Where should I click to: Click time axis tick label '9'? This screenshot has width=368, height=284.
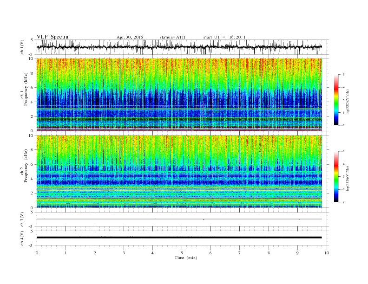pyautogui.click(x=297, y=253)
